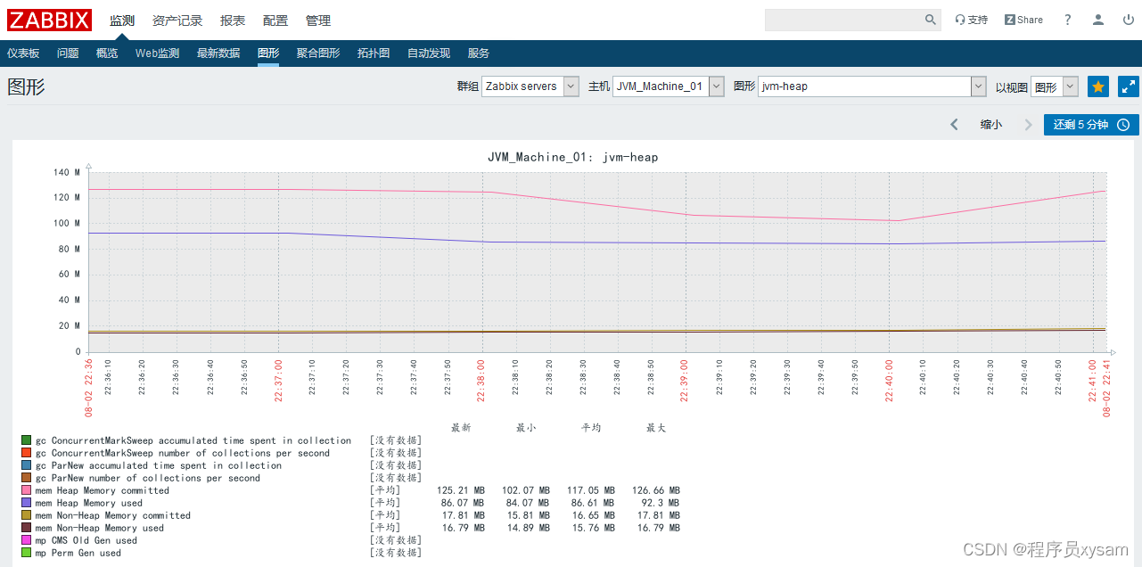Viewport: 1142px width, 567px height.
Task: Add the graph to favorites via the star icon
Action: click(x=1098, y=86)
